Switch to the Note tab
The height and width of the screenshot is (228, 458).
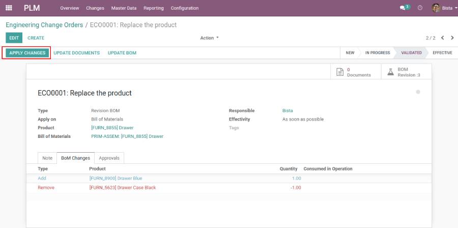tap(47, 158)
